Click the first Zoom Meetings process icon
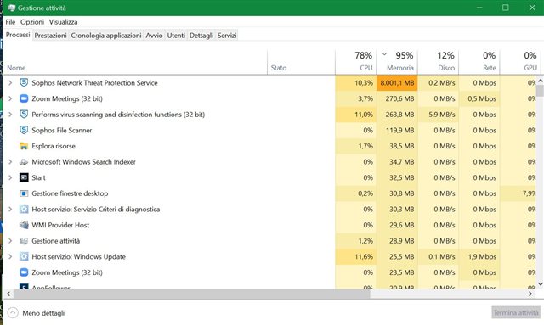The height and width of the screenshot is (325, 544). 24,98
